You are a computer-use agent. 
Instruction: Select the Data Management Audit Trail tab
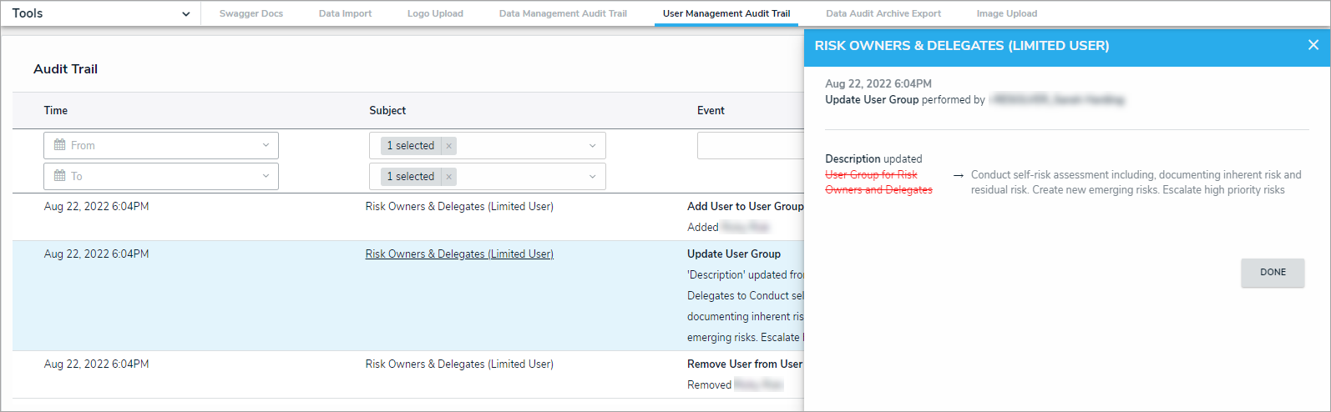point(563,14)
